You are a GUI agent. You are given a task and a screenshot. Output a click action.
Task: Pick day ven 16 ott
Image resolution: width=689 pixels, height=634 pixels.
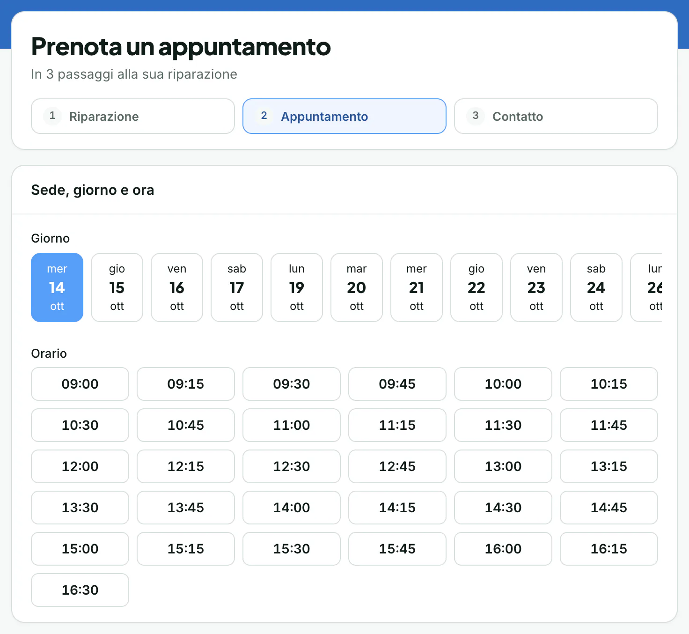pos(177,288)
